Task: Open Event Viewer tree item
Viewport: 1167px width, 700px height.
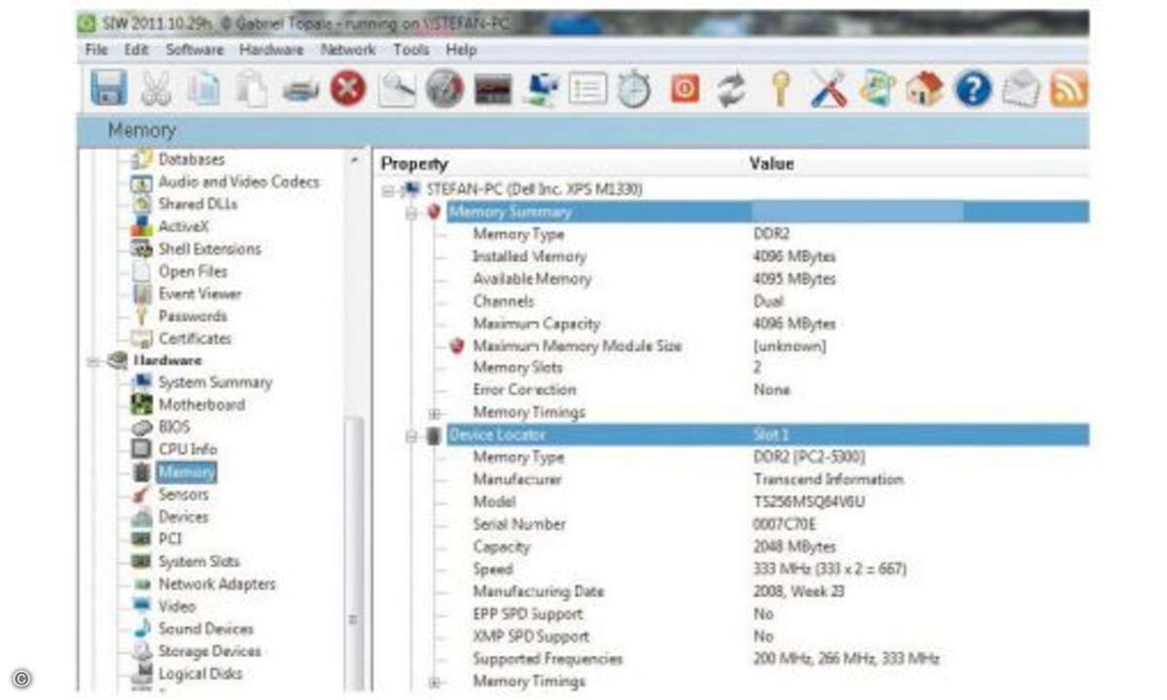Action: point(200,294)
